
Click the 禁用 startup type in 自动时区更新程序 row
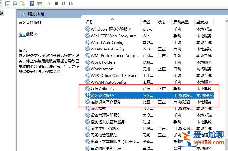(177, 148)
